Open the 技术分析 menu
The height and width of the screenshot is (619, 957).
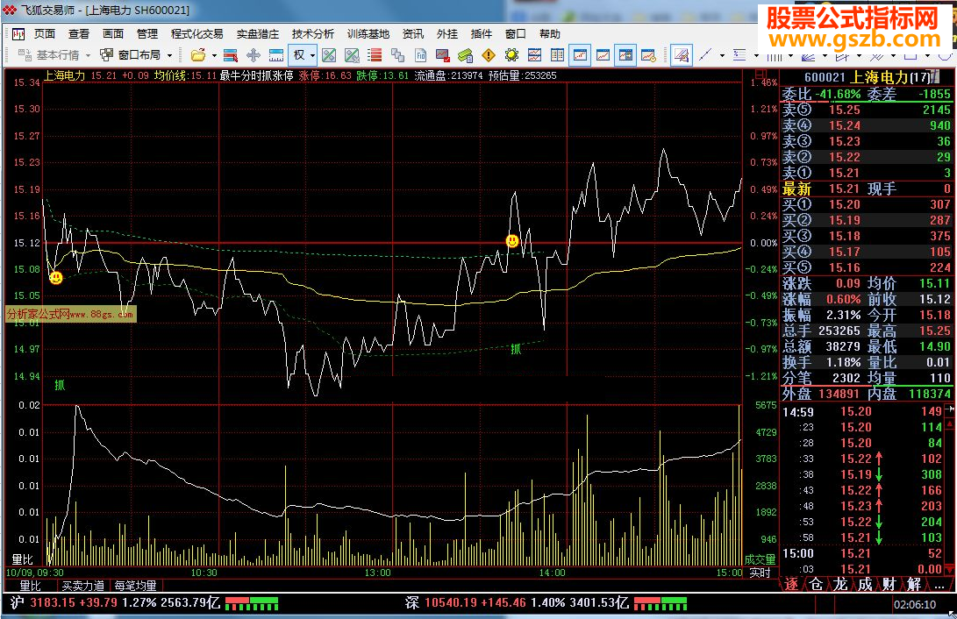click(312, 34)
